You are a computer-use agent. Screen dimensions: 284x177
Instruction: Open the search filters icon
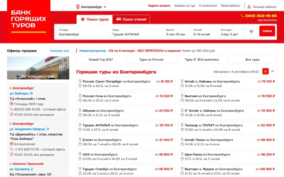point(251,32)
